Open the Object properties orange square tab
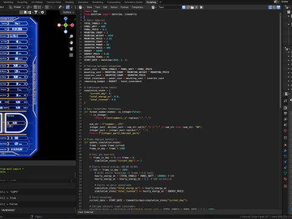 point(285,145)
